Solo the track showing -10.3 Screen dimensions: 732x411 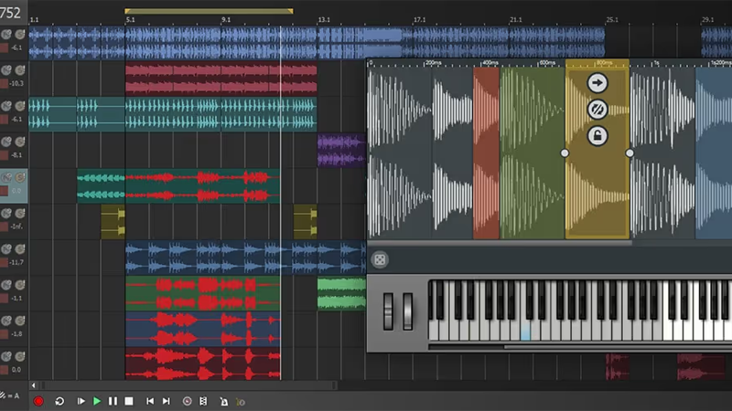[19, 70]
